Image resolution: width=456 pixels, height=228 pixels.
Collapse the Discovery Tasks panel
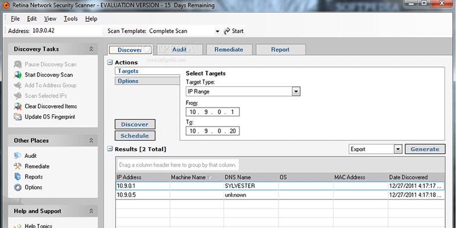91,49
